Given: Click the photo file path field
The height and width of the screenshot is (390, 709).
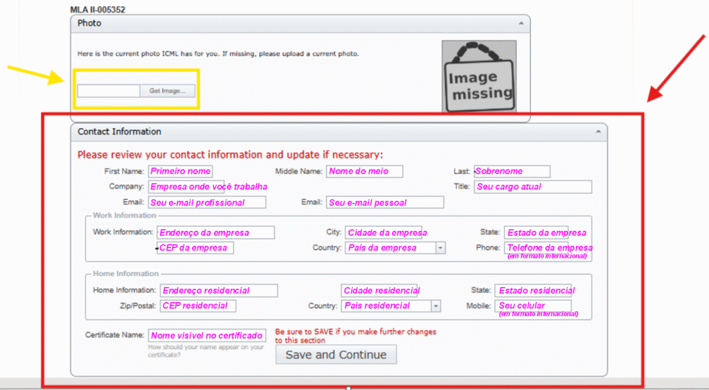Looking at the screenshot, I should (x=109, y=91).
